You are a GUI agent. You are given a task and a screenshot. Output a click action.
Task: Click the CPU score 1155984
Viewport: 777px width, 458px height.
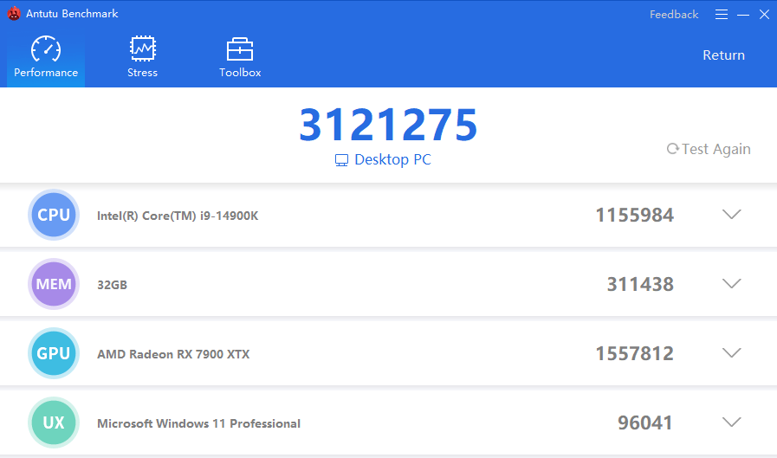click(x=634, y=215)
